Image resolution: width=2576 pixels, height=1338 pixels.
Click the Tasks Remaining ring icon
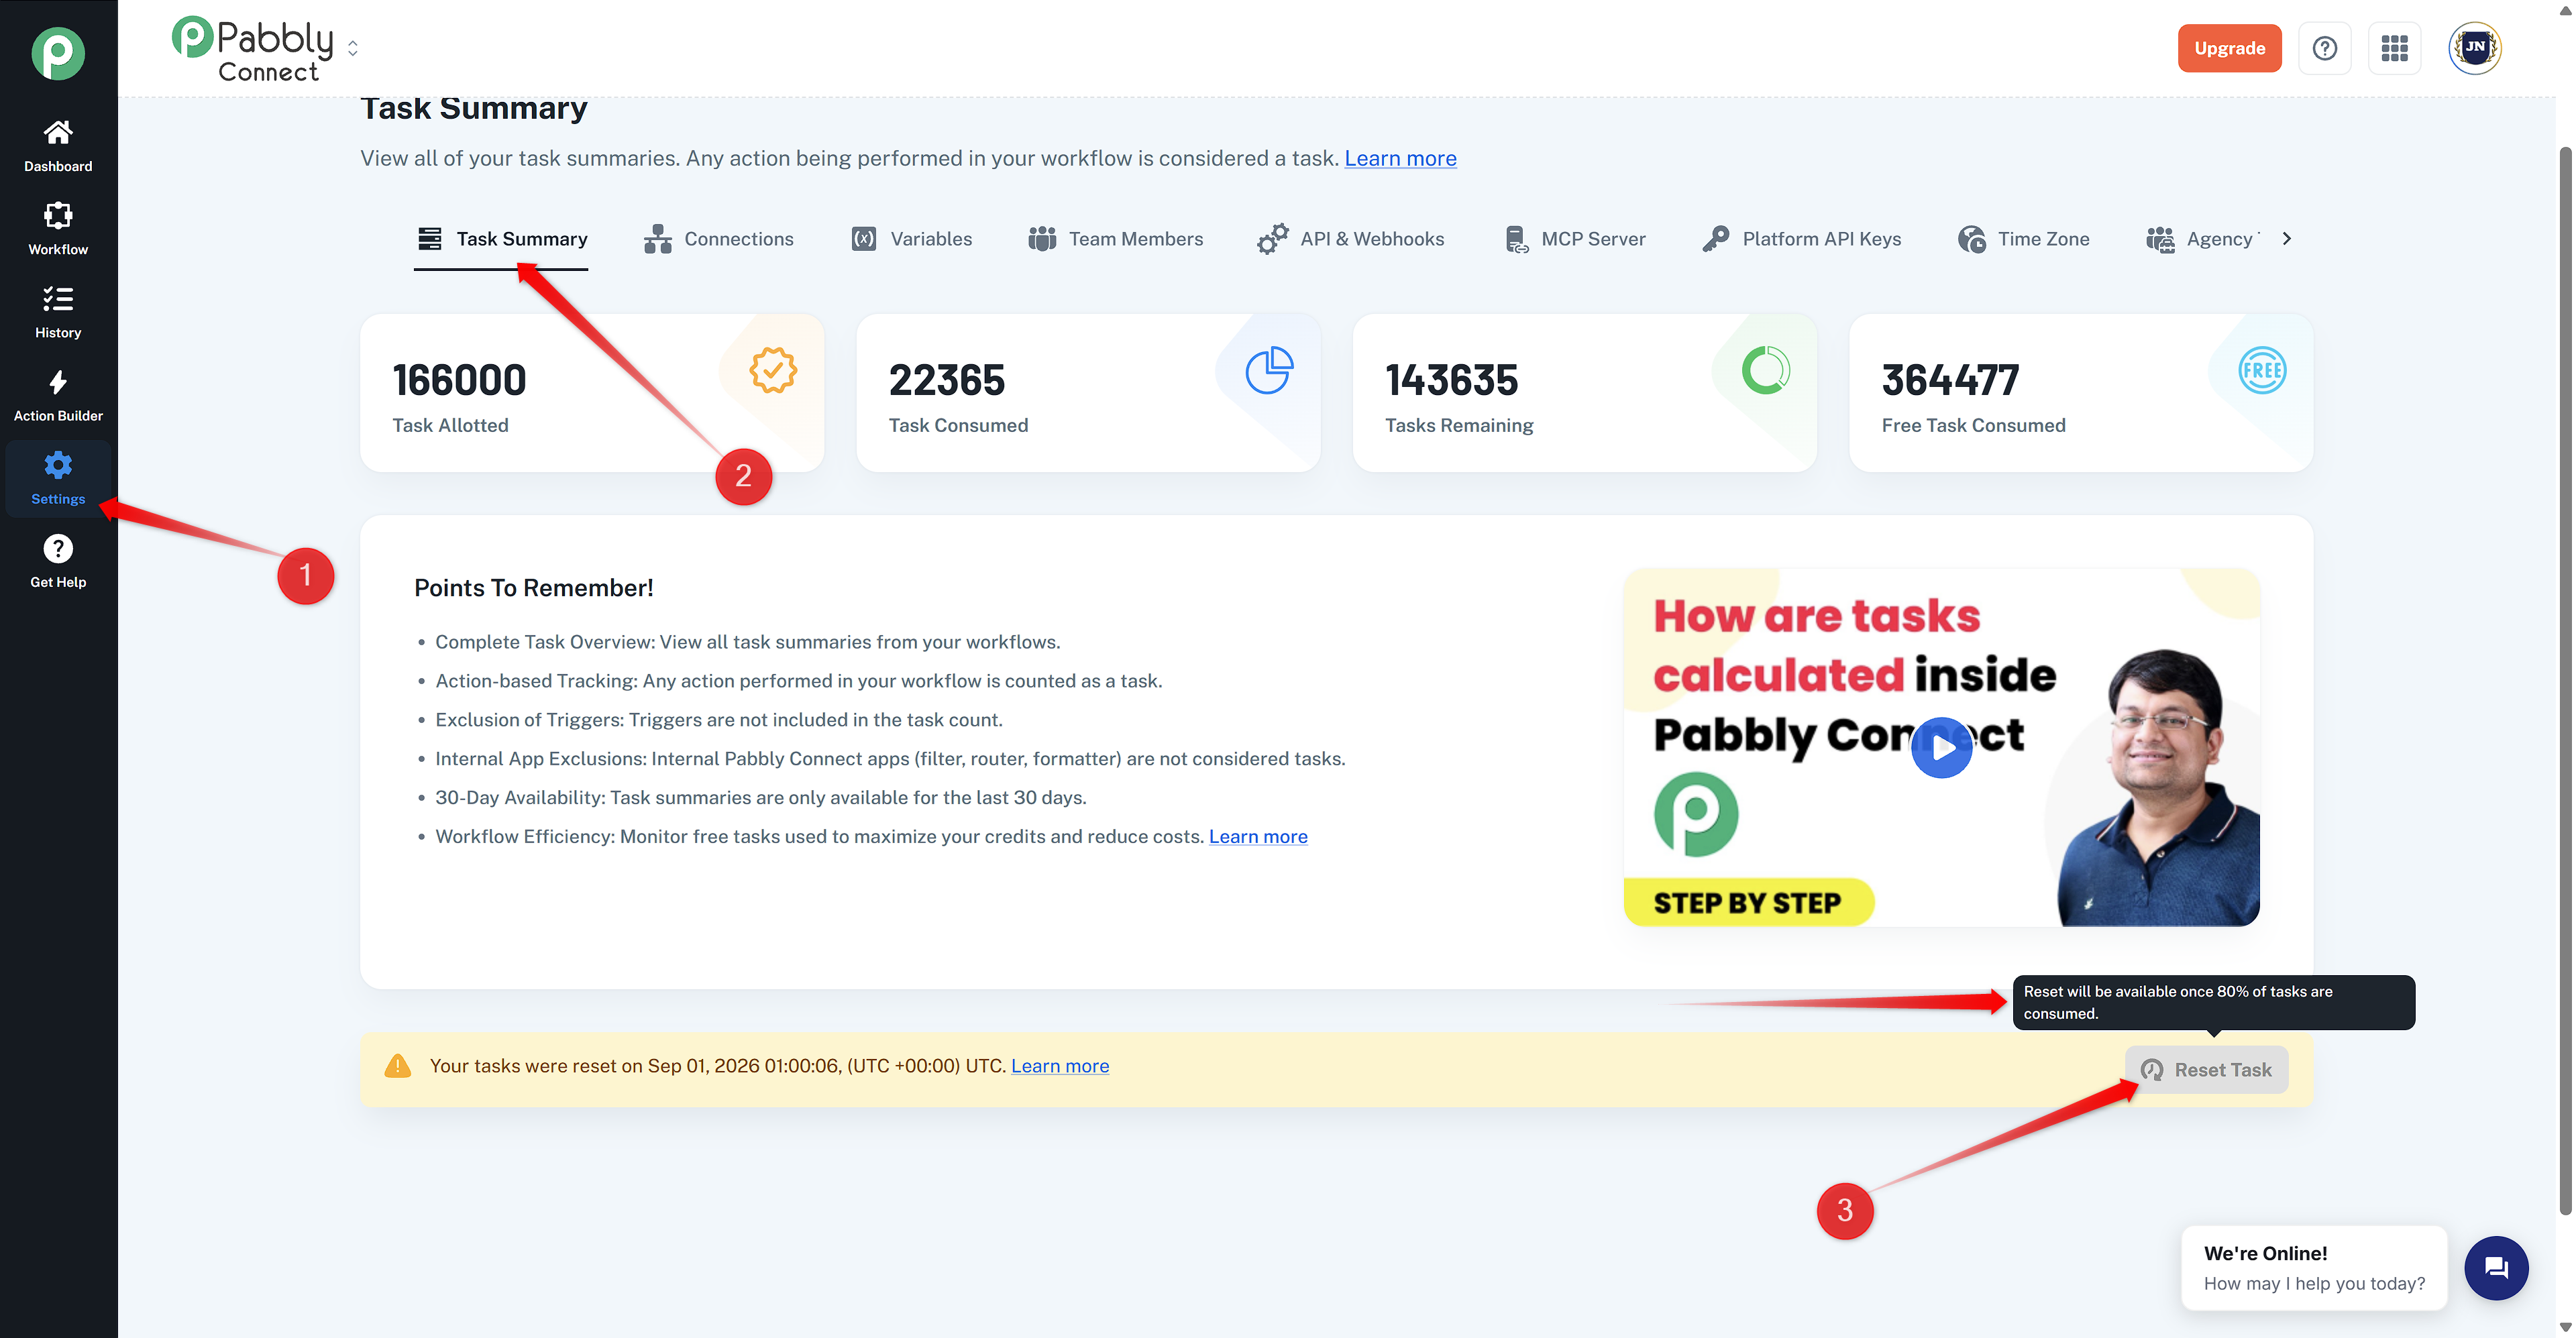[x=1766, y=370]
